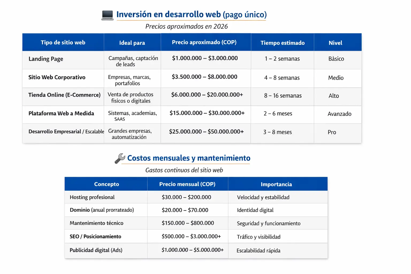Select the 'Hosting profesional' row

(x=92, y=197)
